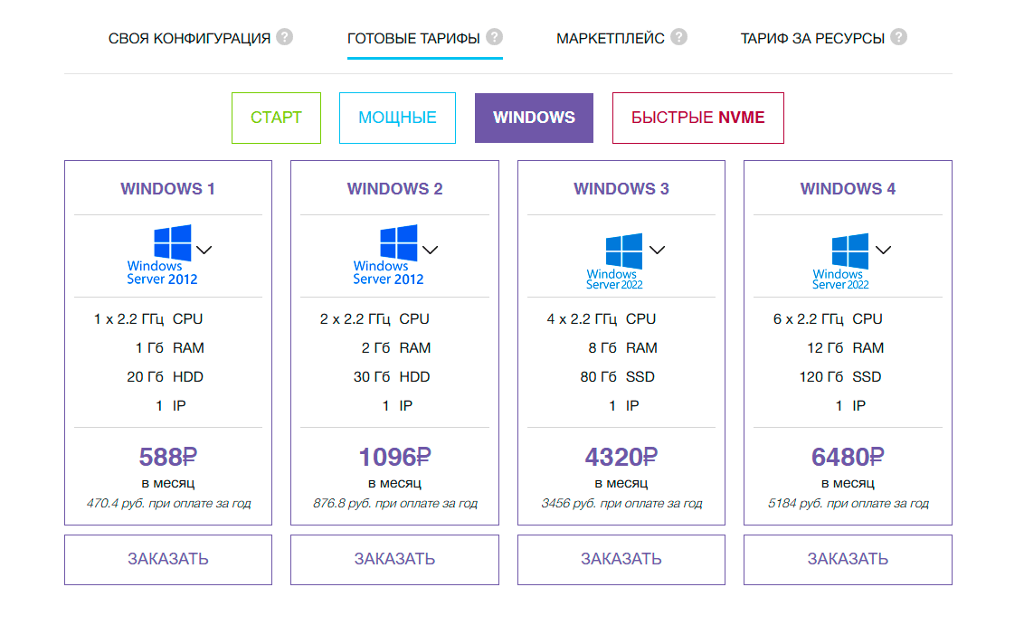Click the 8 Гб RAM spec line
Image resolution: width=1024 pixels, height=625 pixels.
point(623,348)
